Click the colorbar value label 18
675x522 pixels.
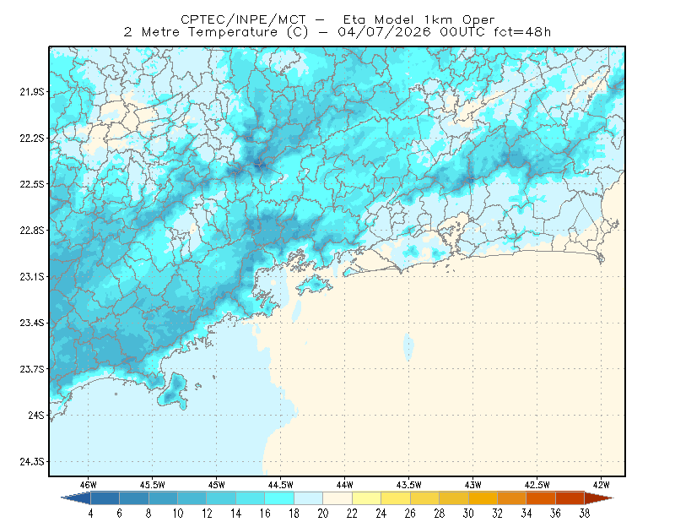294,514
